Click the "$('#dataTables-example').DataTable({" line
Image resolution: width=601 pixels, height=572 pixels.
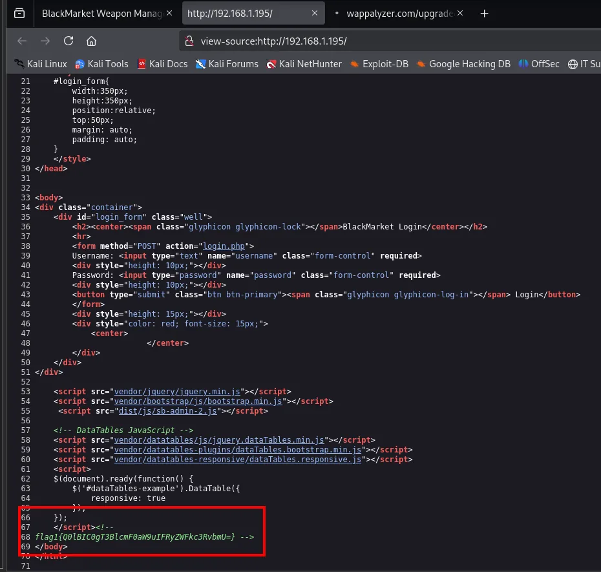[x=156, y=489]
